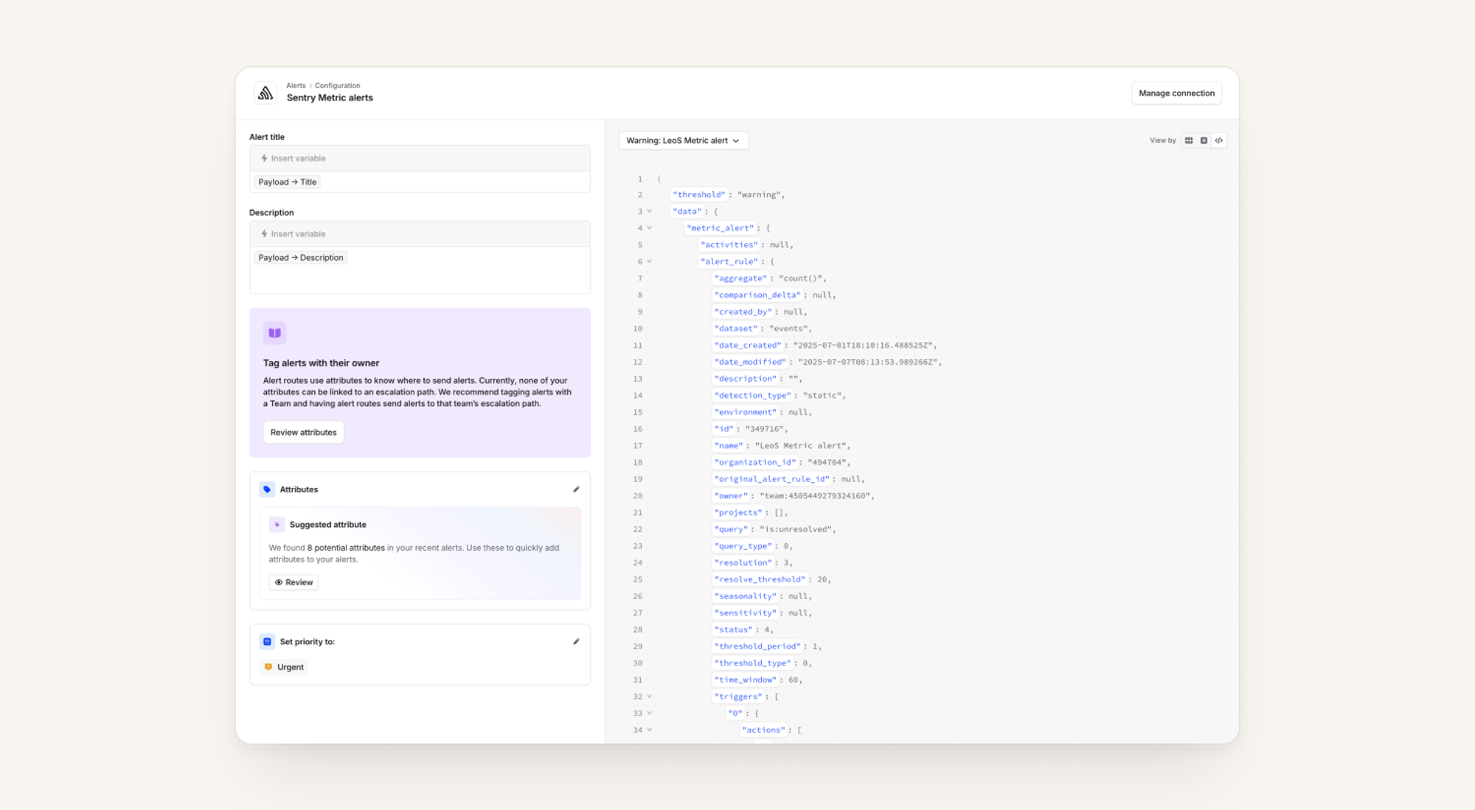Click the pencil icon for Set priority
Viewport: 1475px width, 810px height.
click(576, 642)
